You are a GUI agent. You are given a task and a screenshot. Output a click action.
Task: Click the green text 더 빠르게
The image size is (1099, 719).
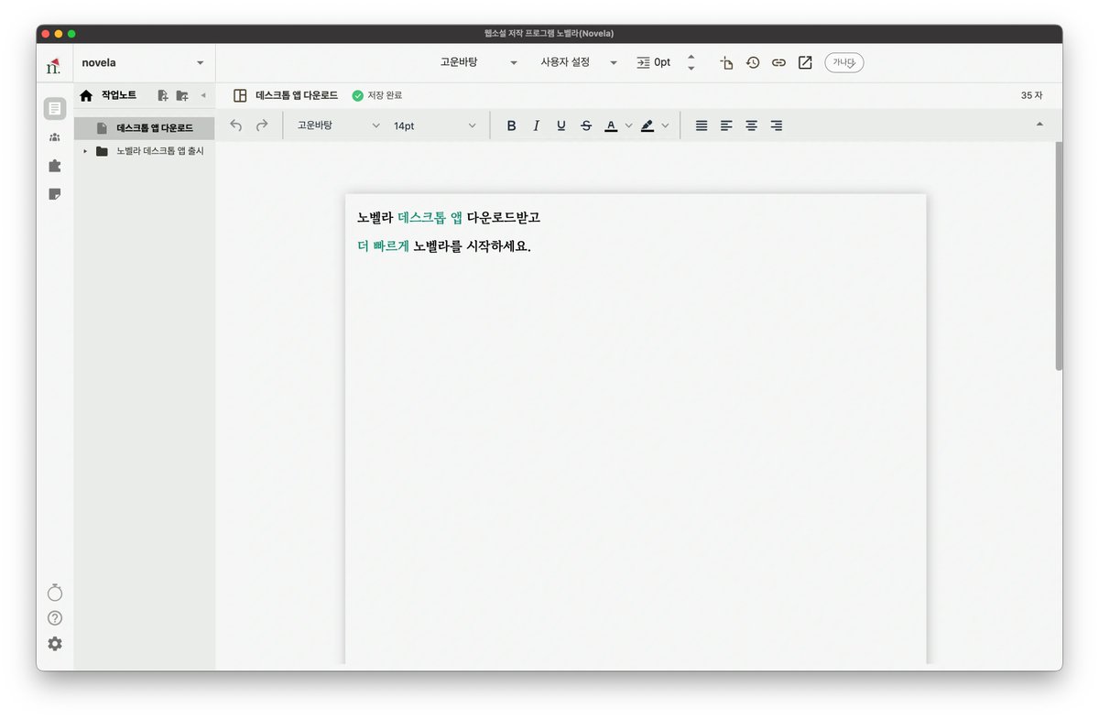click(383, 245)
